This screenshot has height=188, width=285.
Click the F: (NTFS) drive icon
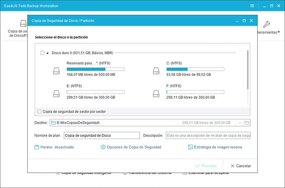[156, 94]
